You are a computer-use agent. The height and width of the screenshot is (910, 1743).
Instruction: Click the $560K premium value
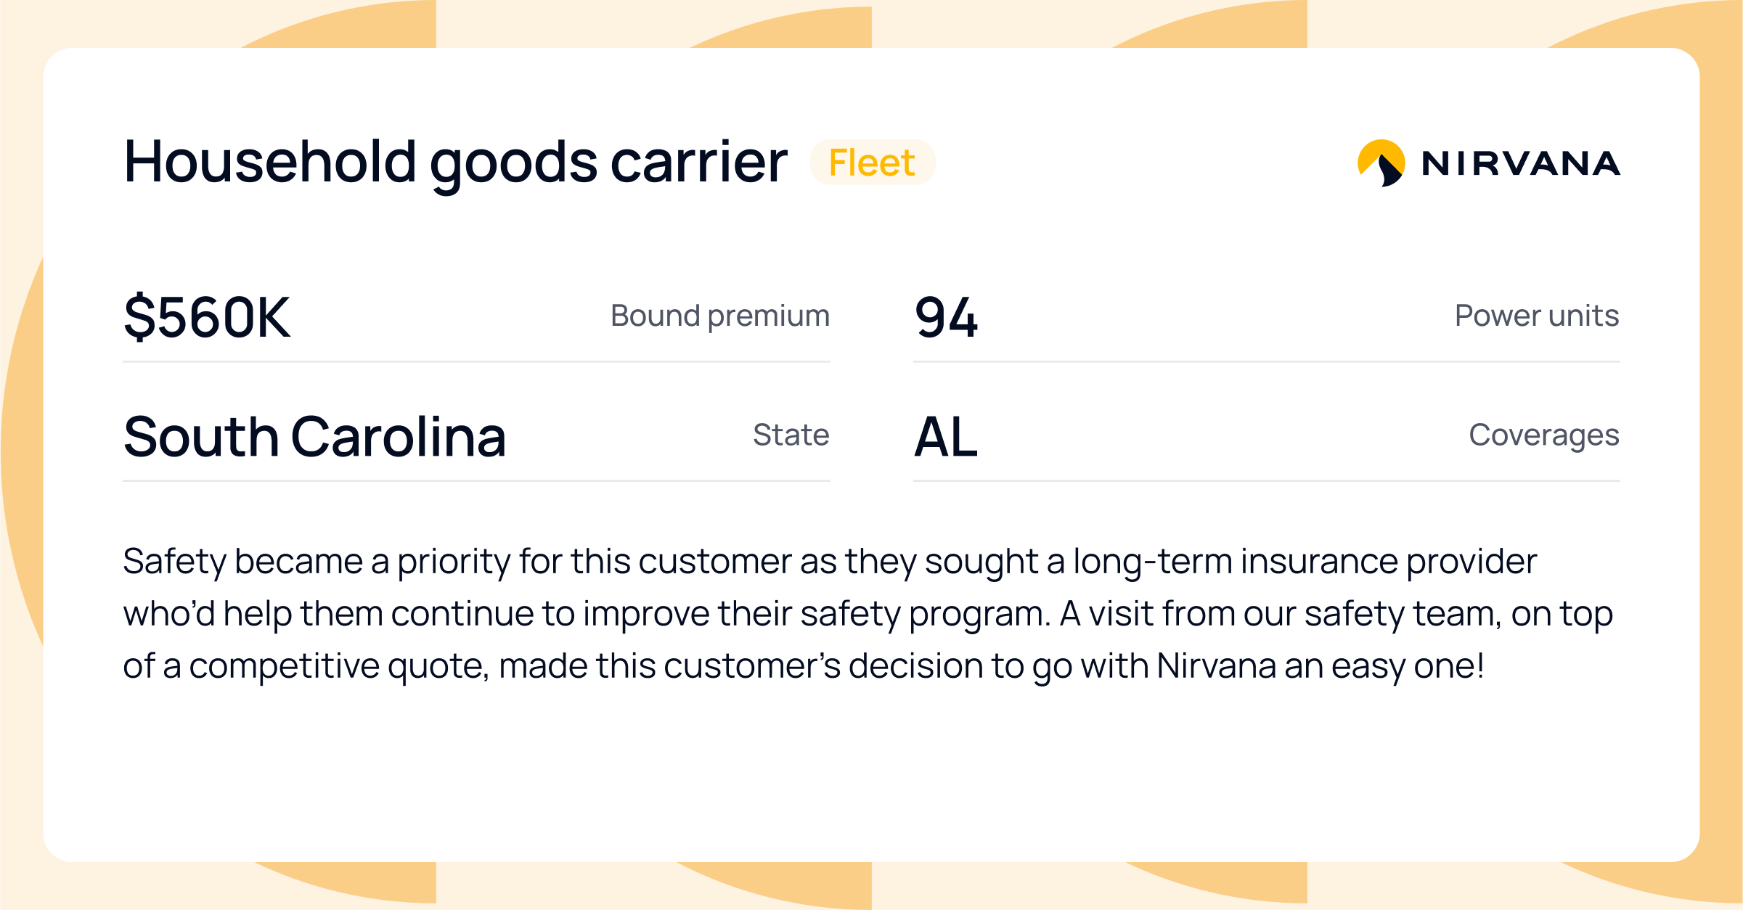coord(207,317)
